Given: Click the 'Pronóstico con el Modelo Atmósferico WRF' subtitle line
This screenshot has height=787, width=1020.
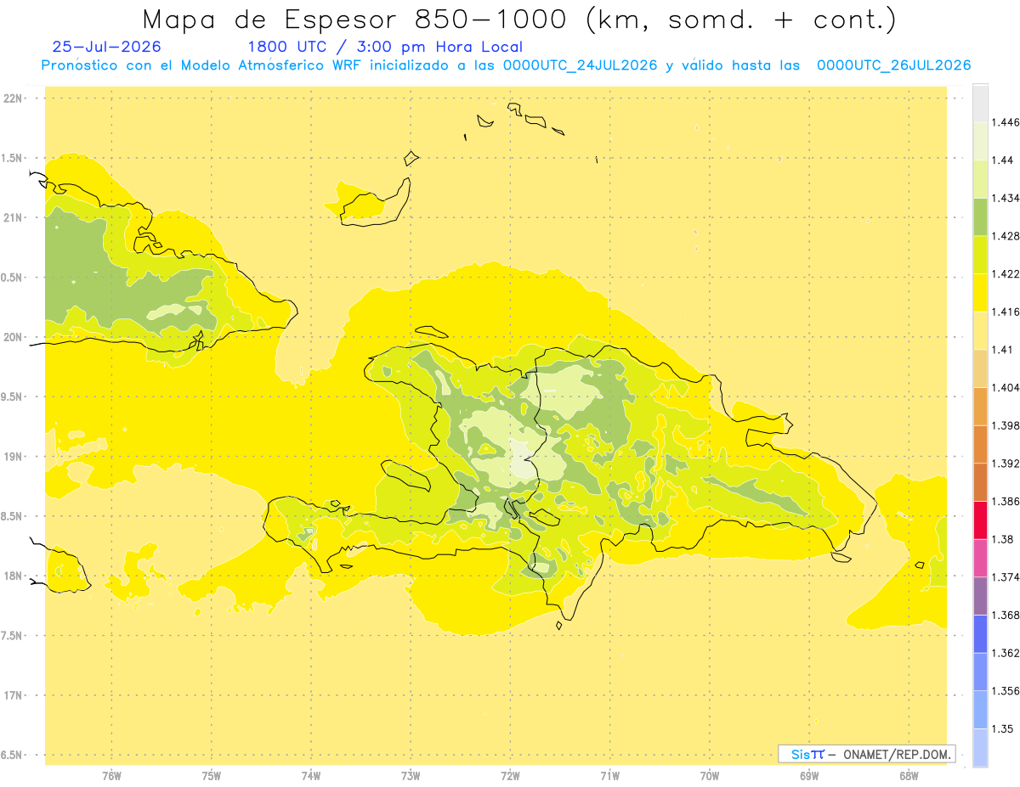Looking at the screenshot, I should 507,65.
